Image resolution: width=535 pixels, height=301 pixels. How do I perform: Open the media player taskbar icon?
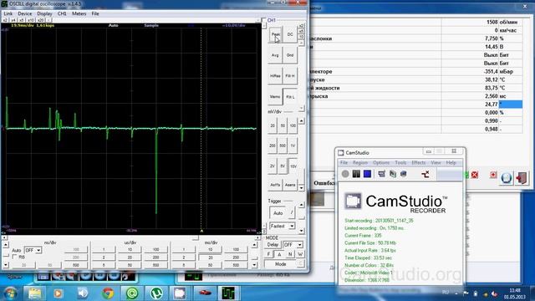tap(59, 293)
